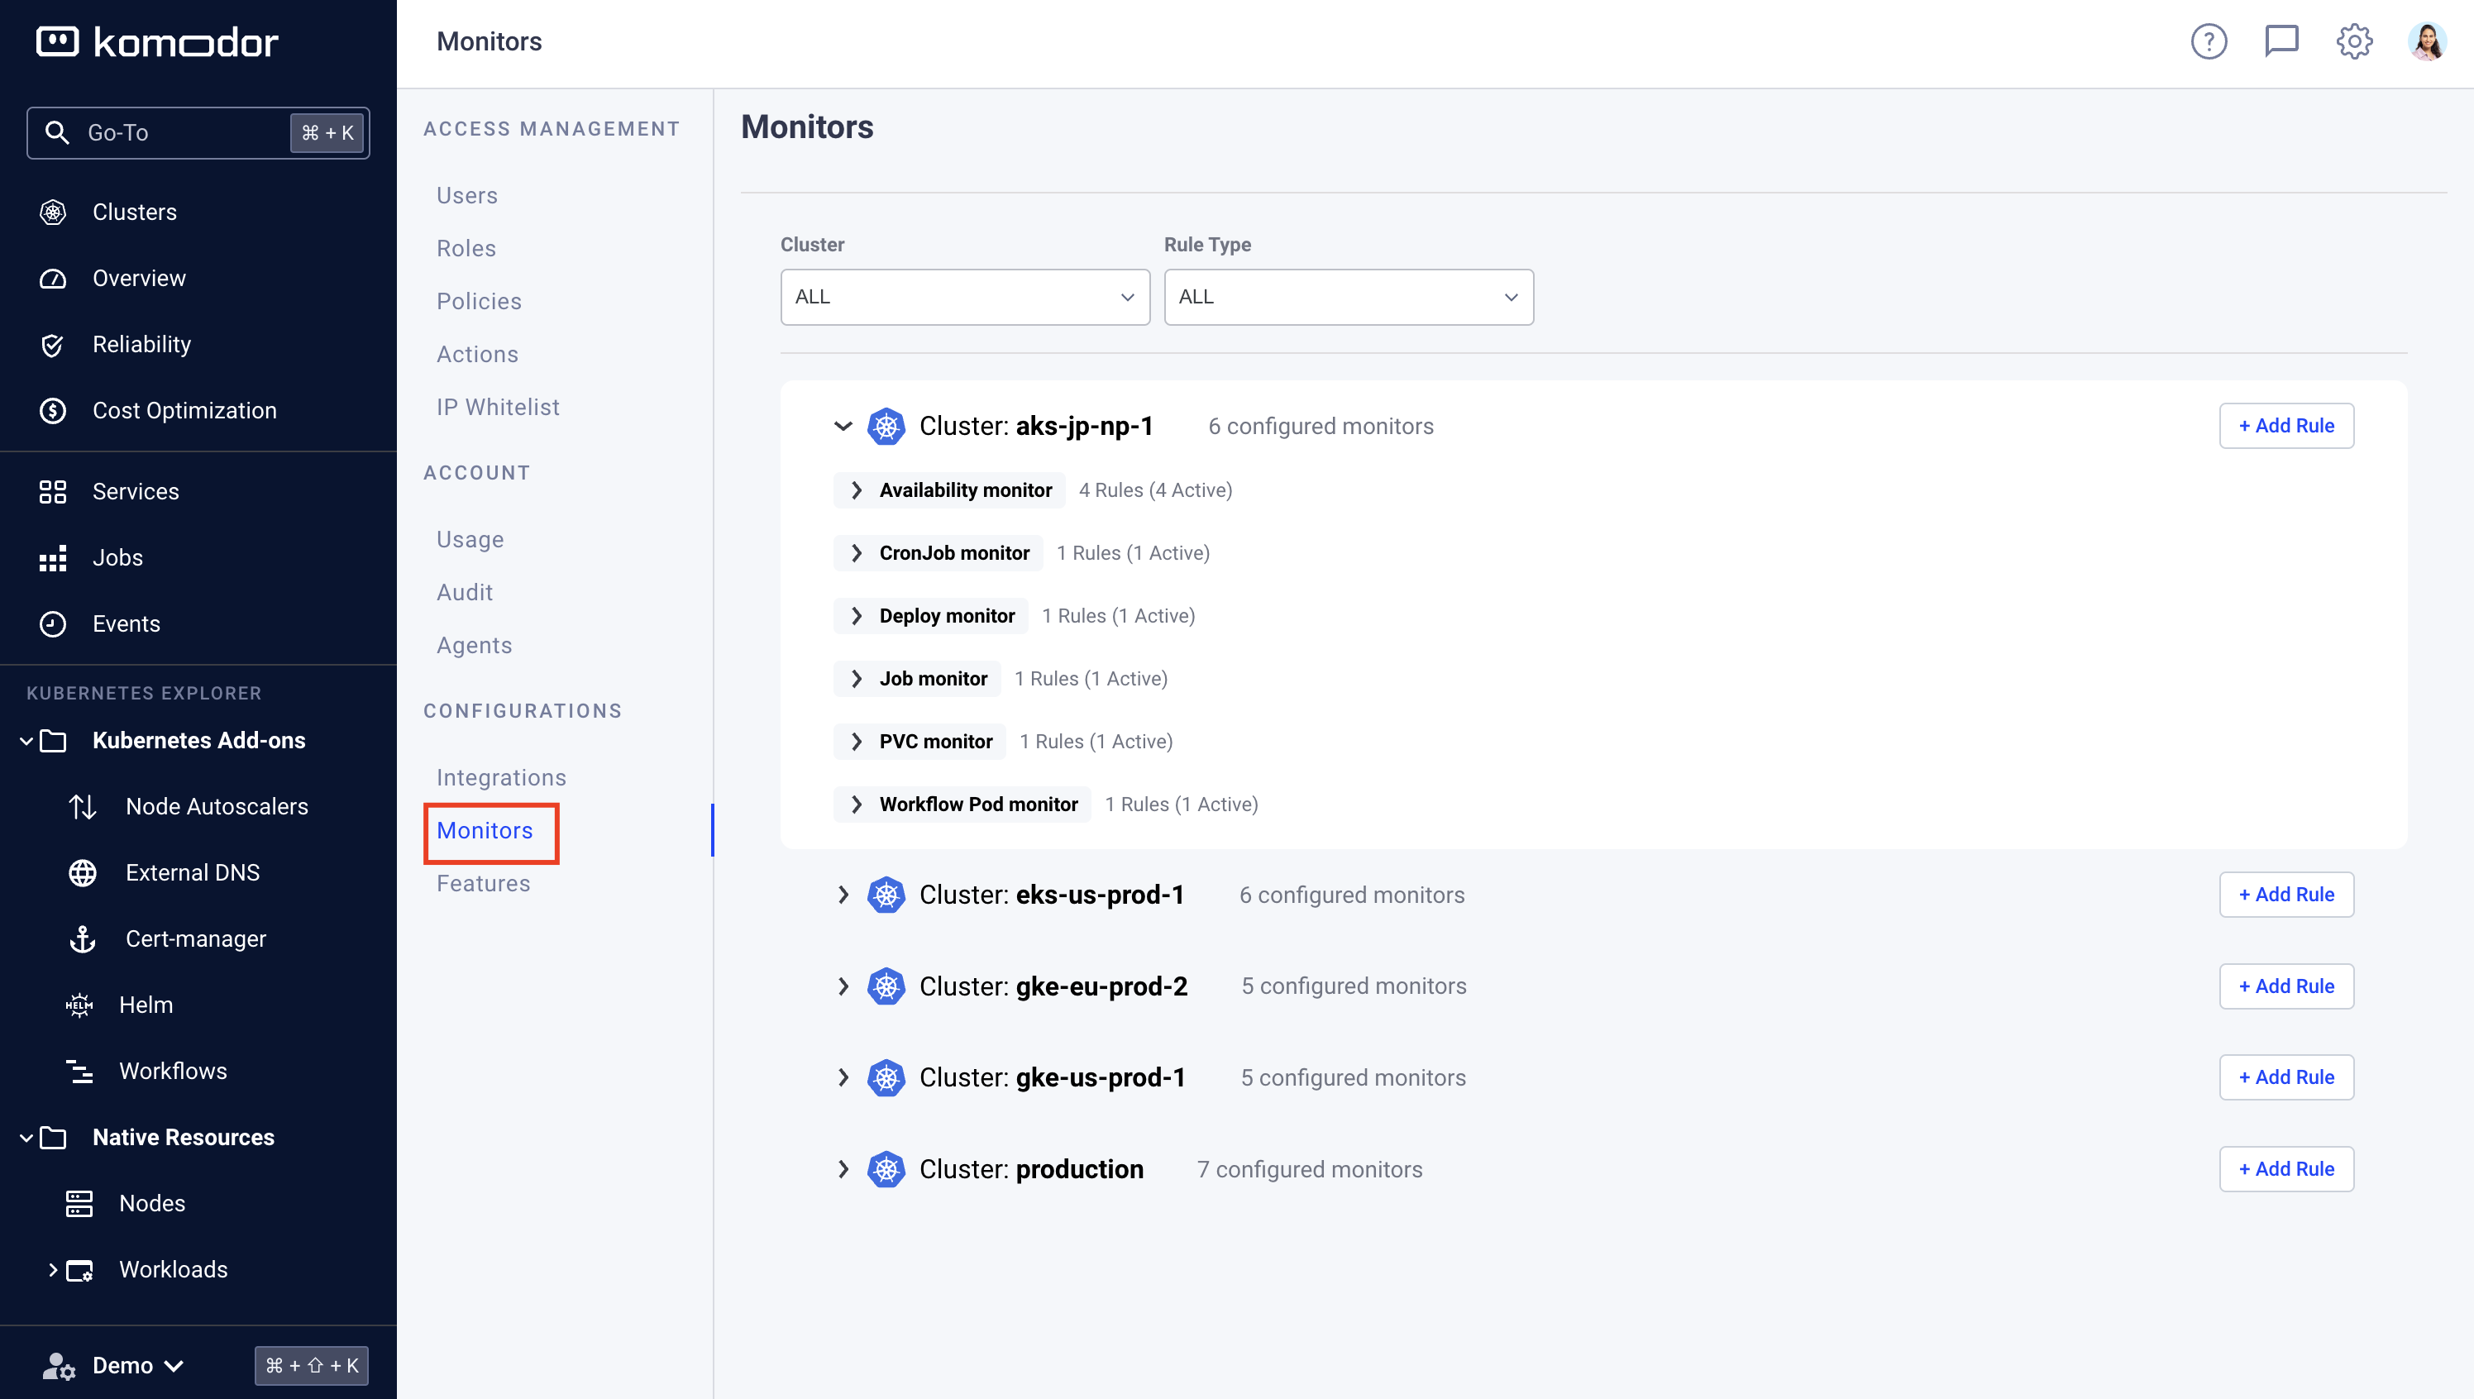Click the Overview gauge icon
The image size is (2474, 1399).
[53, 279]
